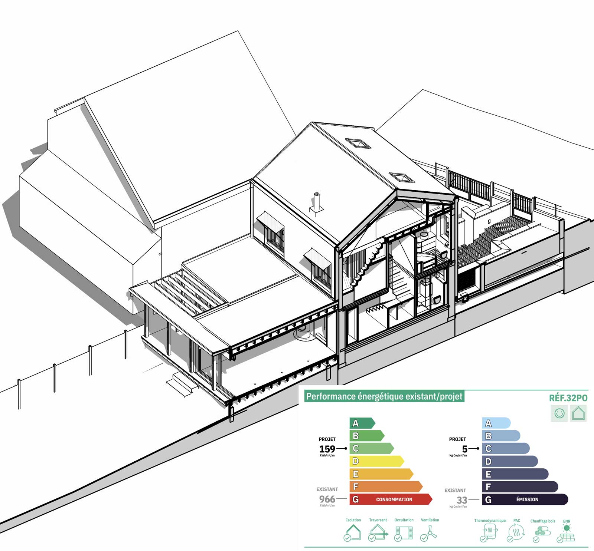The width and height of the screenshot is (594, 551).
Task: Click the 966 existant consumption value
Action: (x=327, y=499)
